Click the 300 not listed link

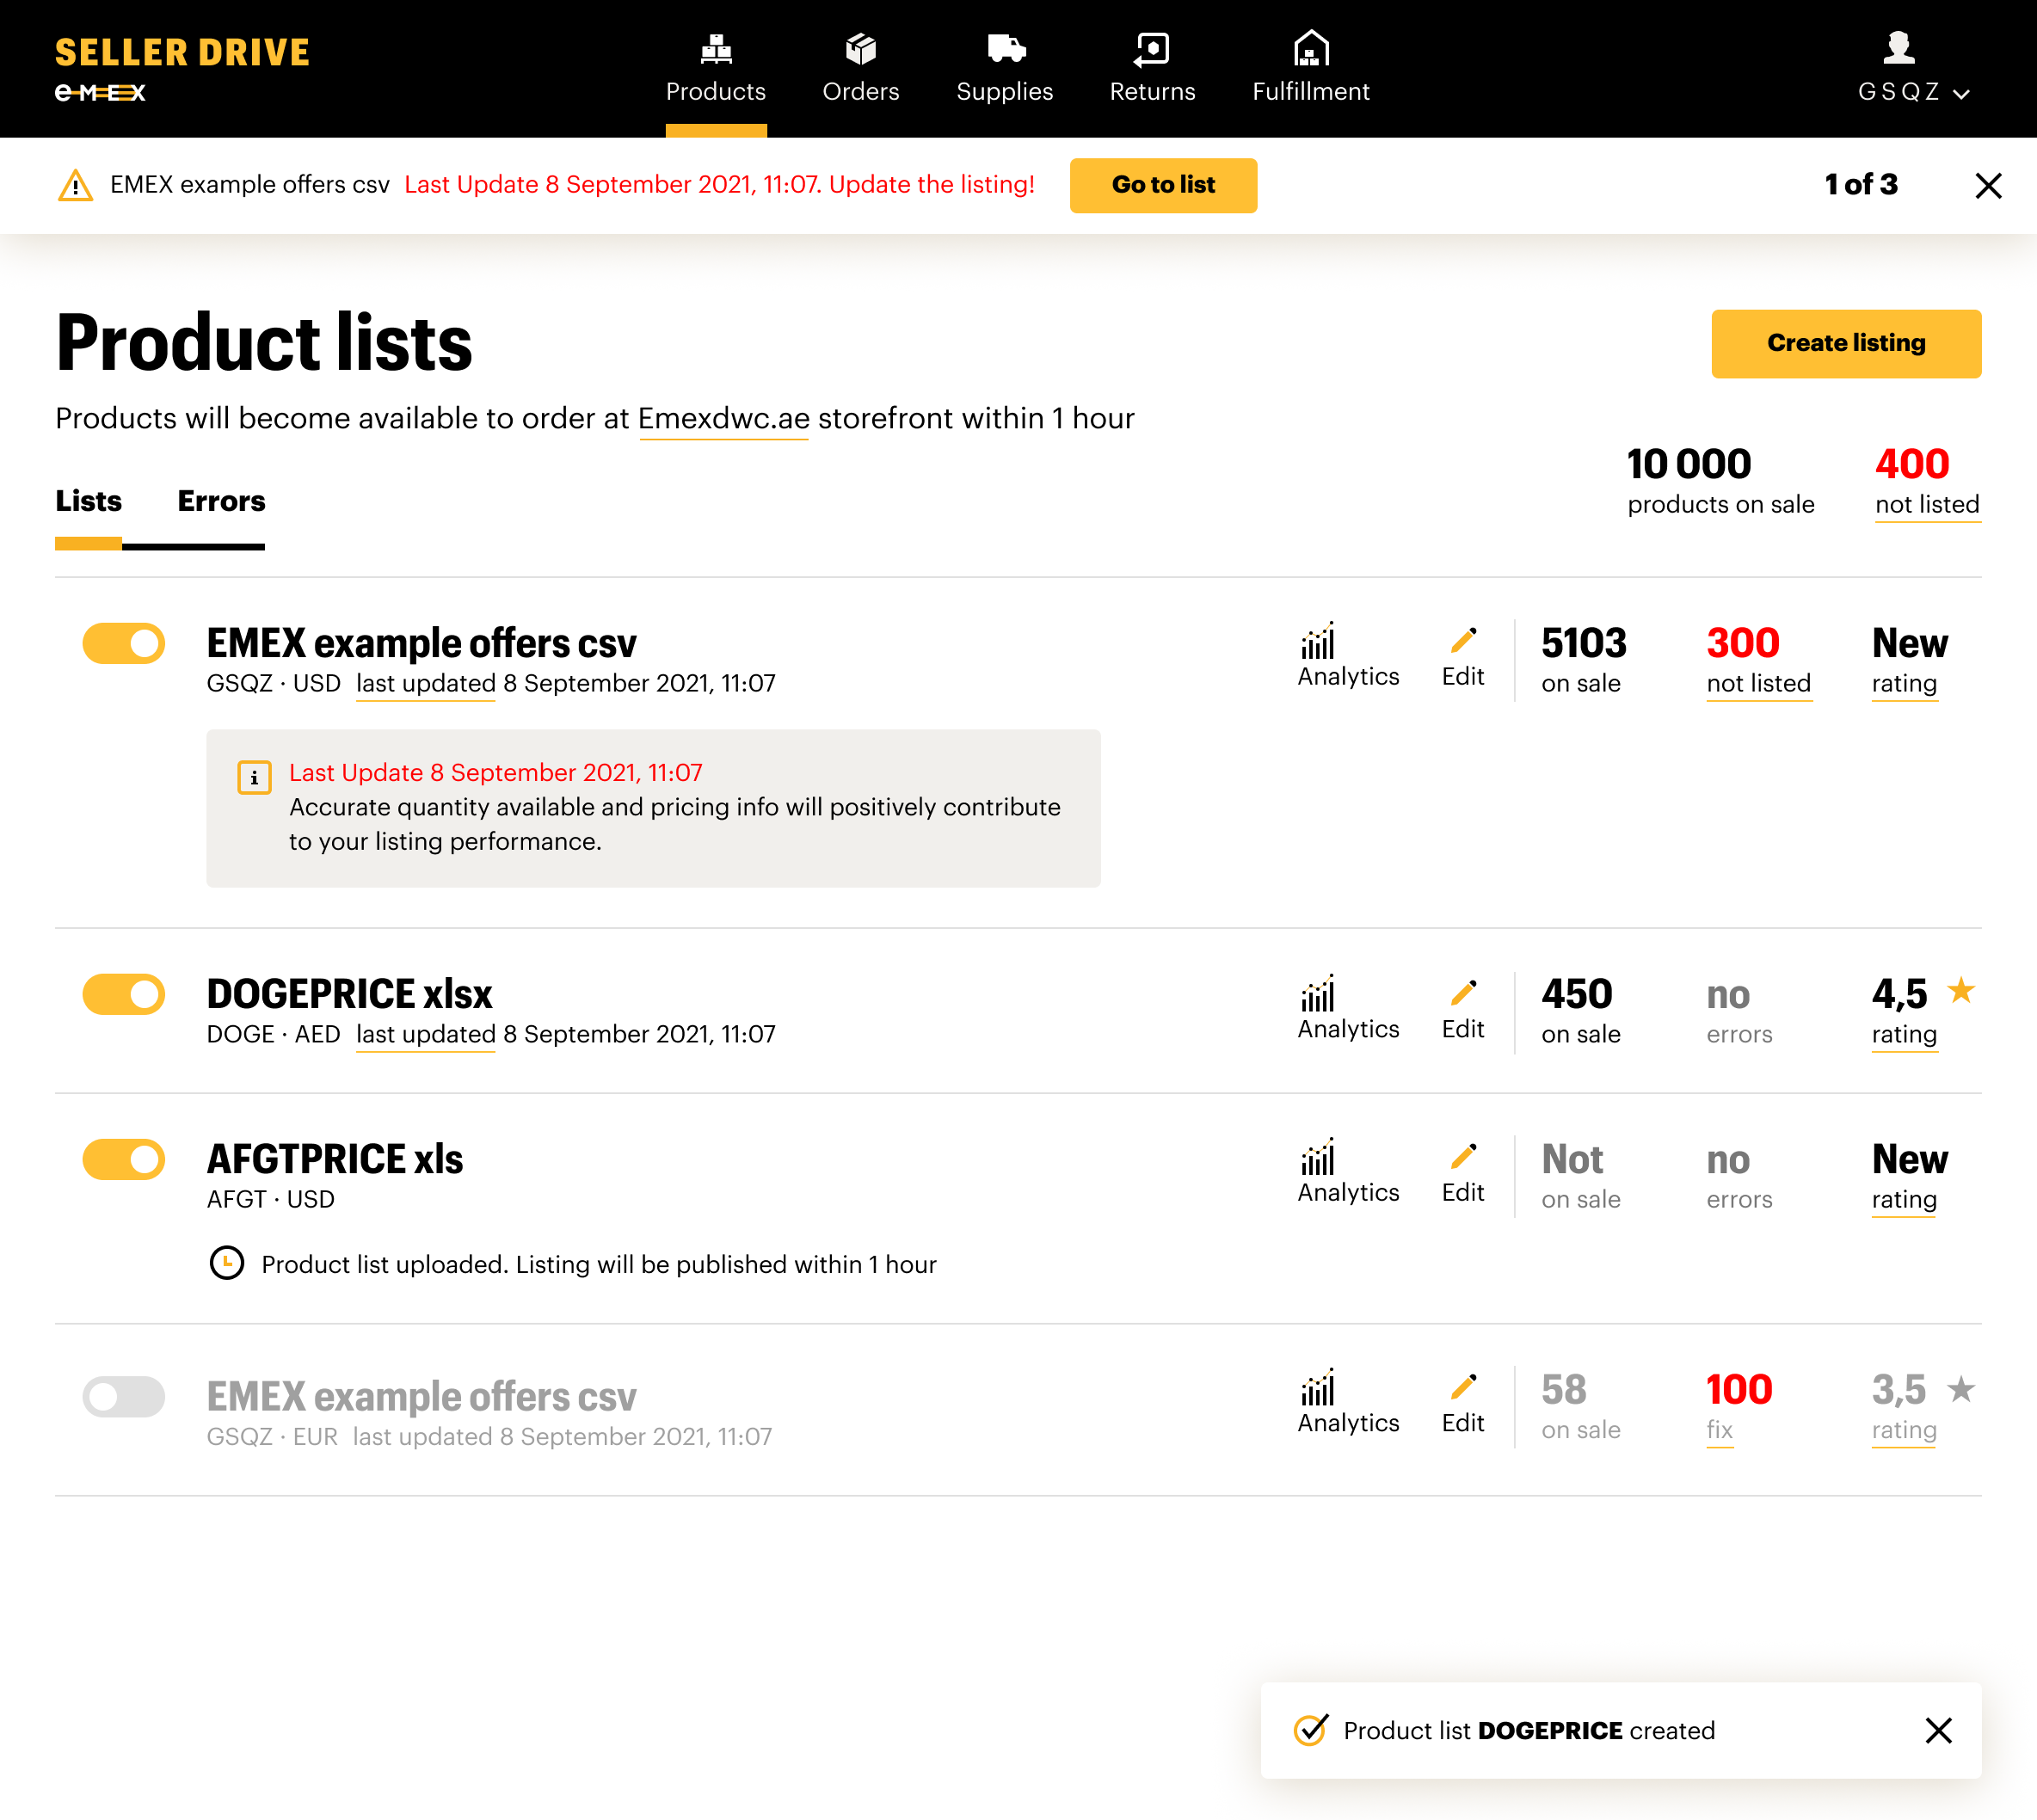click(1757, 683)
